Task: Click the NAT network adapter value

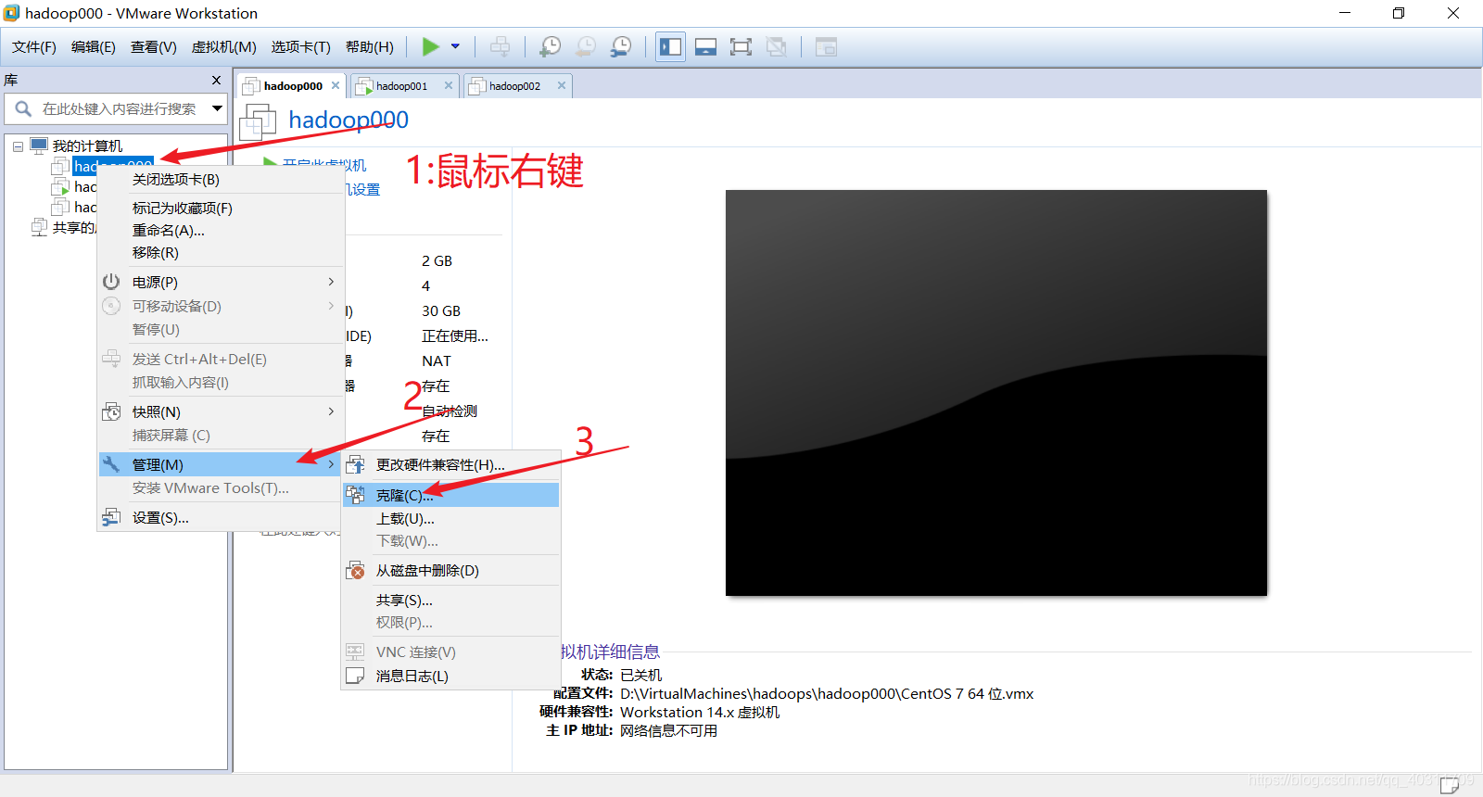Action: pyautogui.click(x=437, y=361)
